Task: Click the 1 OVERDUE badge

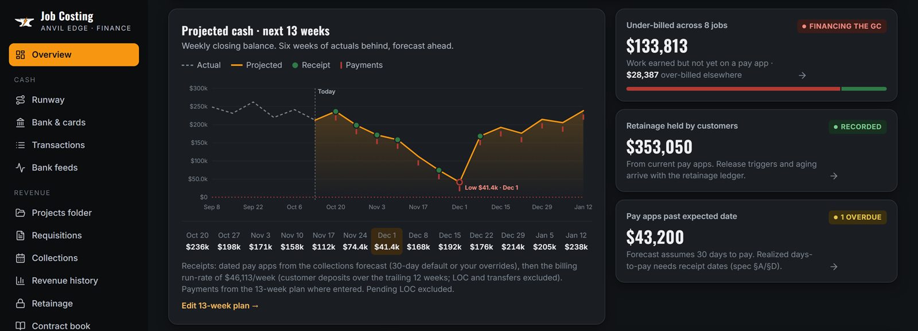Action: click(x=857, y=218)
